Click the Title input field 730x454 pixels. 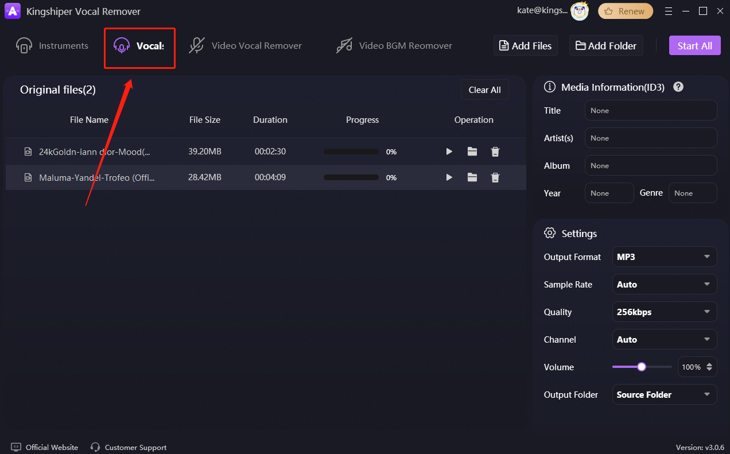click(651, 110)
